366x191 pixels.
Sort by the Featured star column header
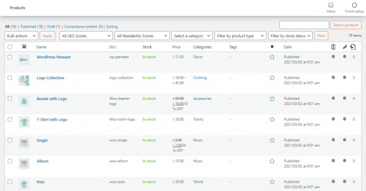(x=272, y=47)
